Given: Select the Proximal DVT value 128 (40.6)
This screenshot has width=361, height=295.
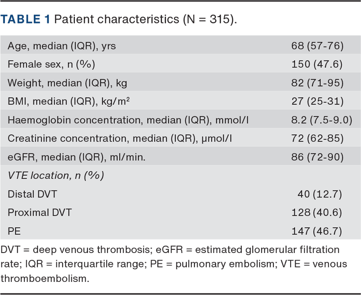Looking at the screenshot, I should (x=317, y=212).
